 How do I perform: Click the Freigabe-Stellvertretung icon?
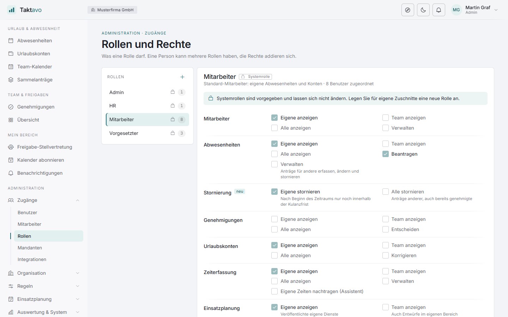coord(11,147)
